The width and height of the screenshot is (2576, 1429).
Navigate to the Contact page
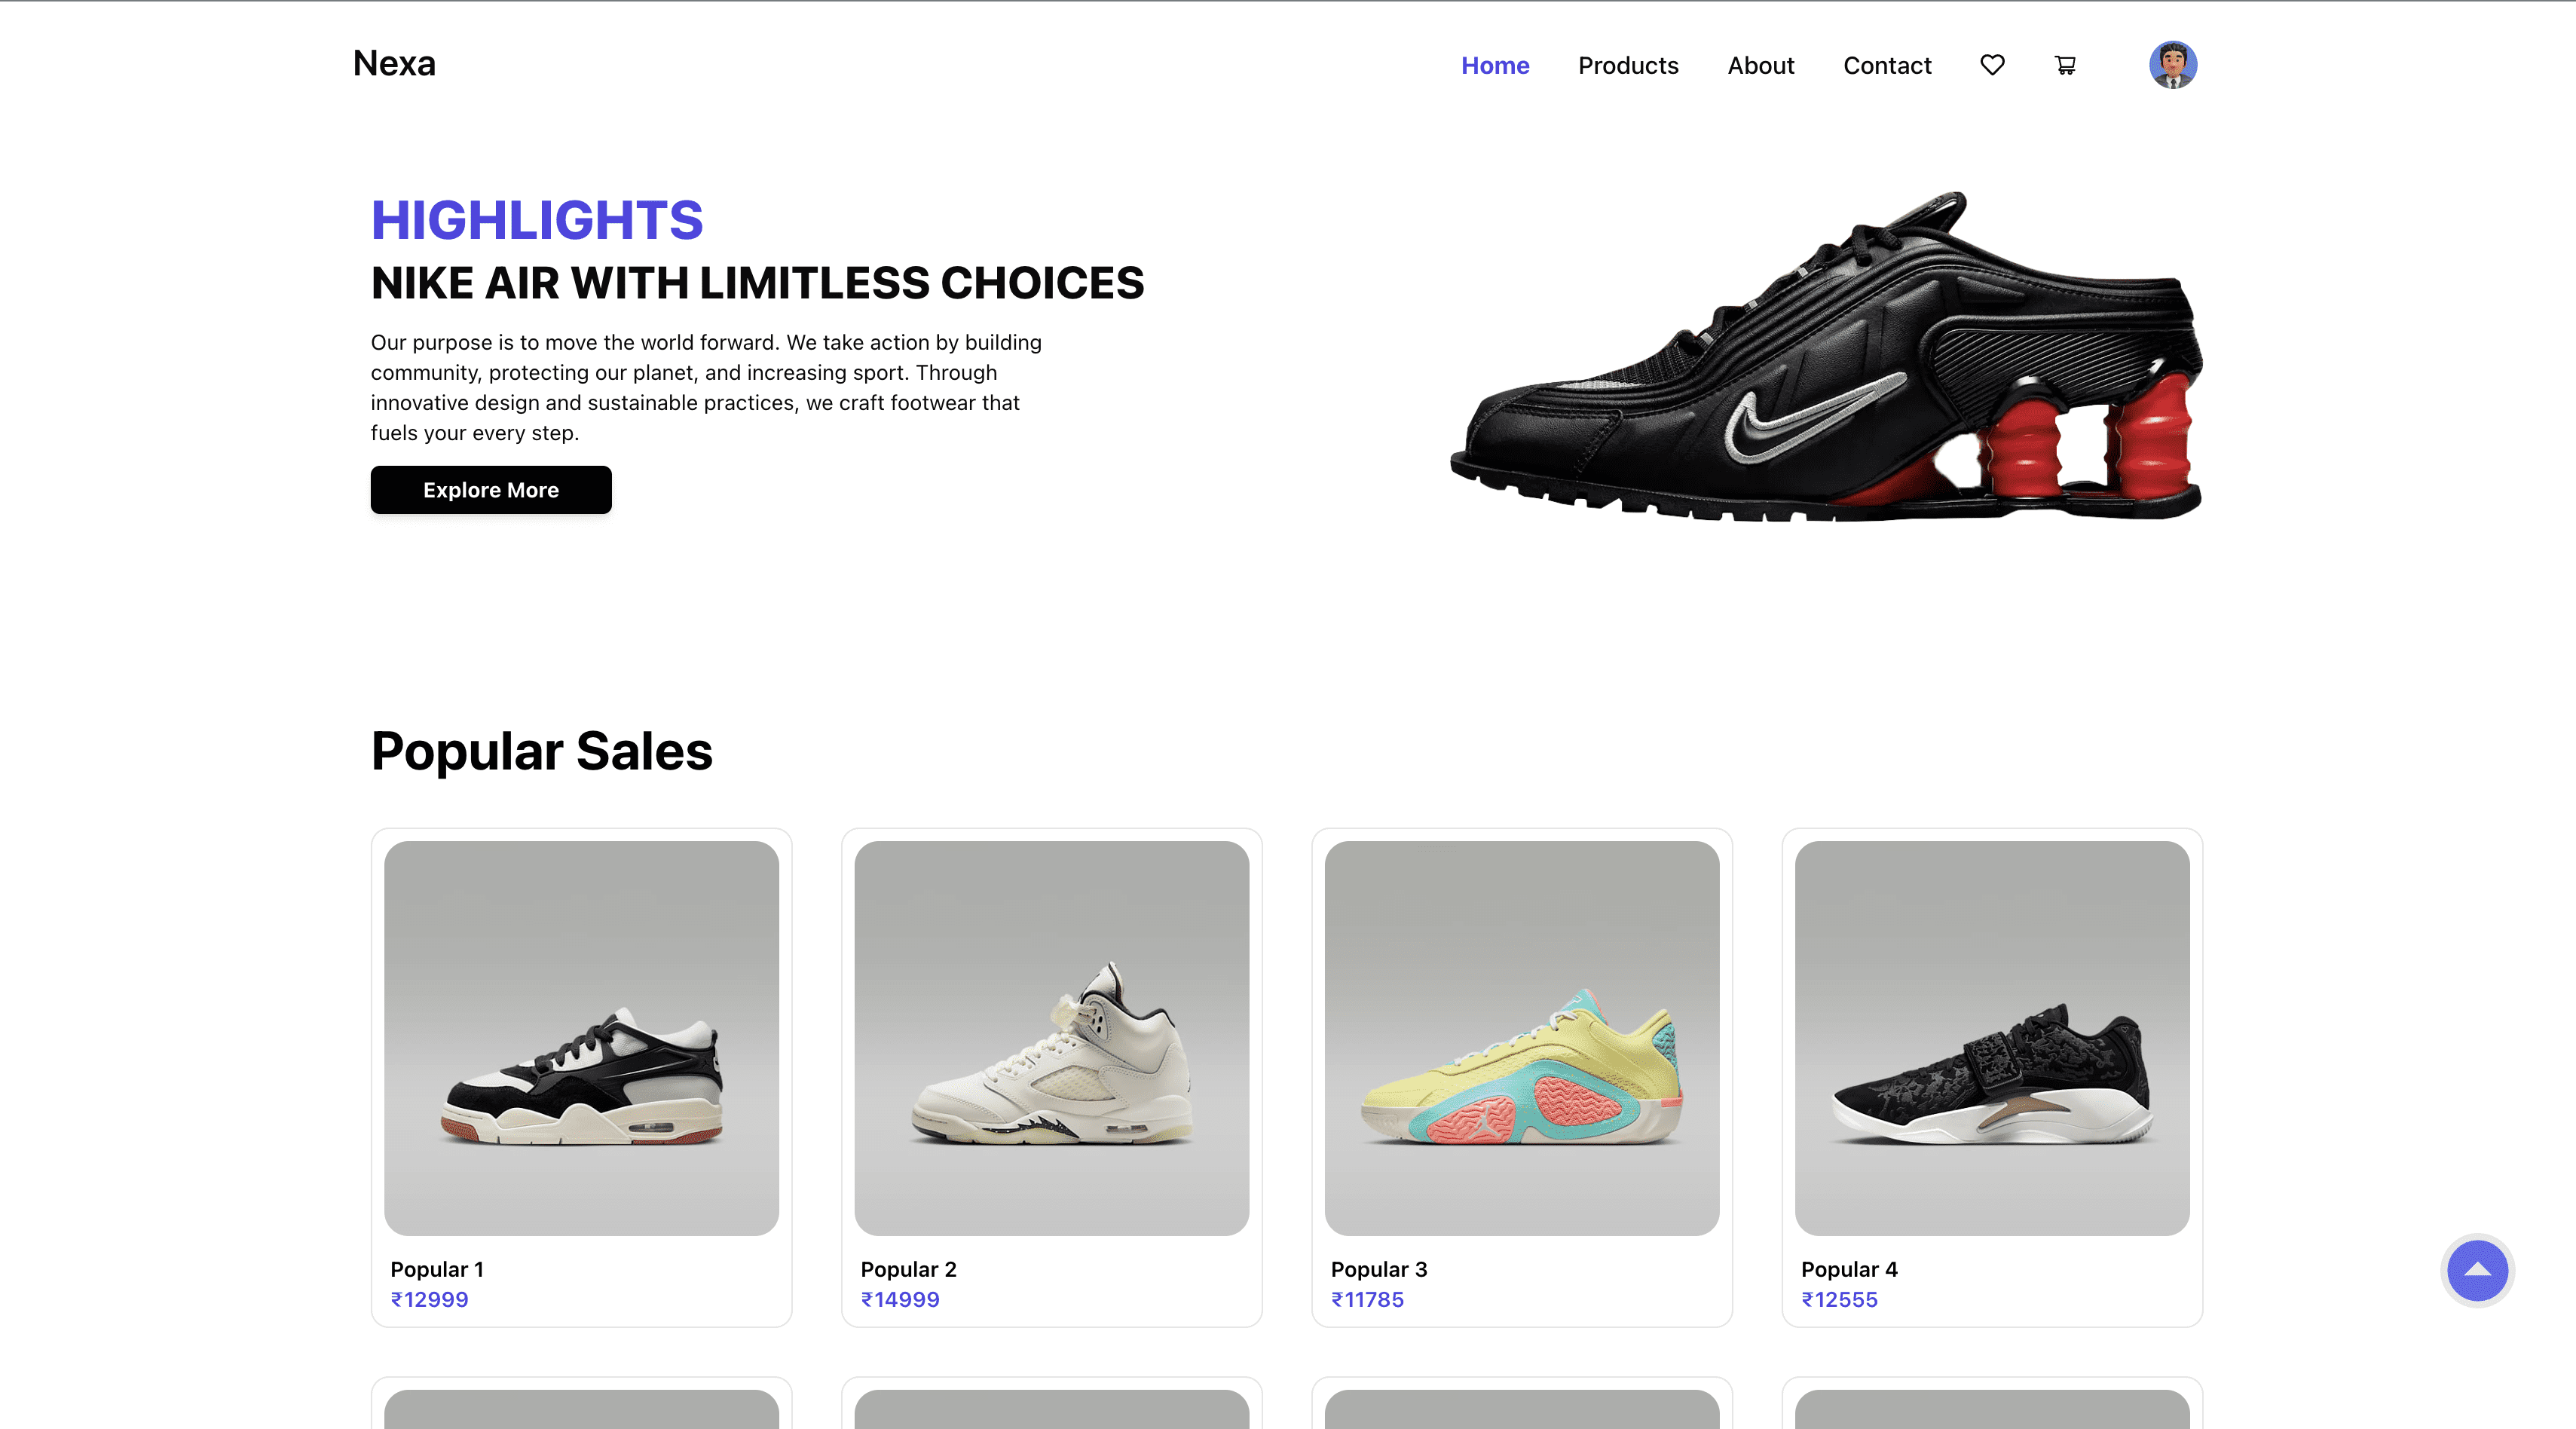[1887, 66]
